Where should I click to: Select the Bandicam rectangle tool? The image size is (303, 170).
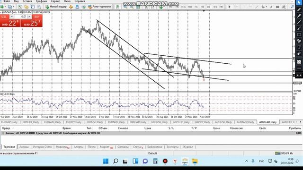pos(299,34)
